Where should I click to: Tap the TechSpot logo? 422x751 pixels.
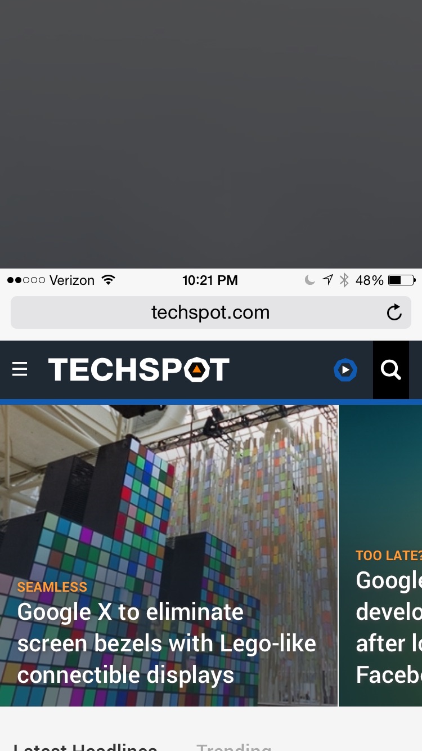tap(138, 370)
